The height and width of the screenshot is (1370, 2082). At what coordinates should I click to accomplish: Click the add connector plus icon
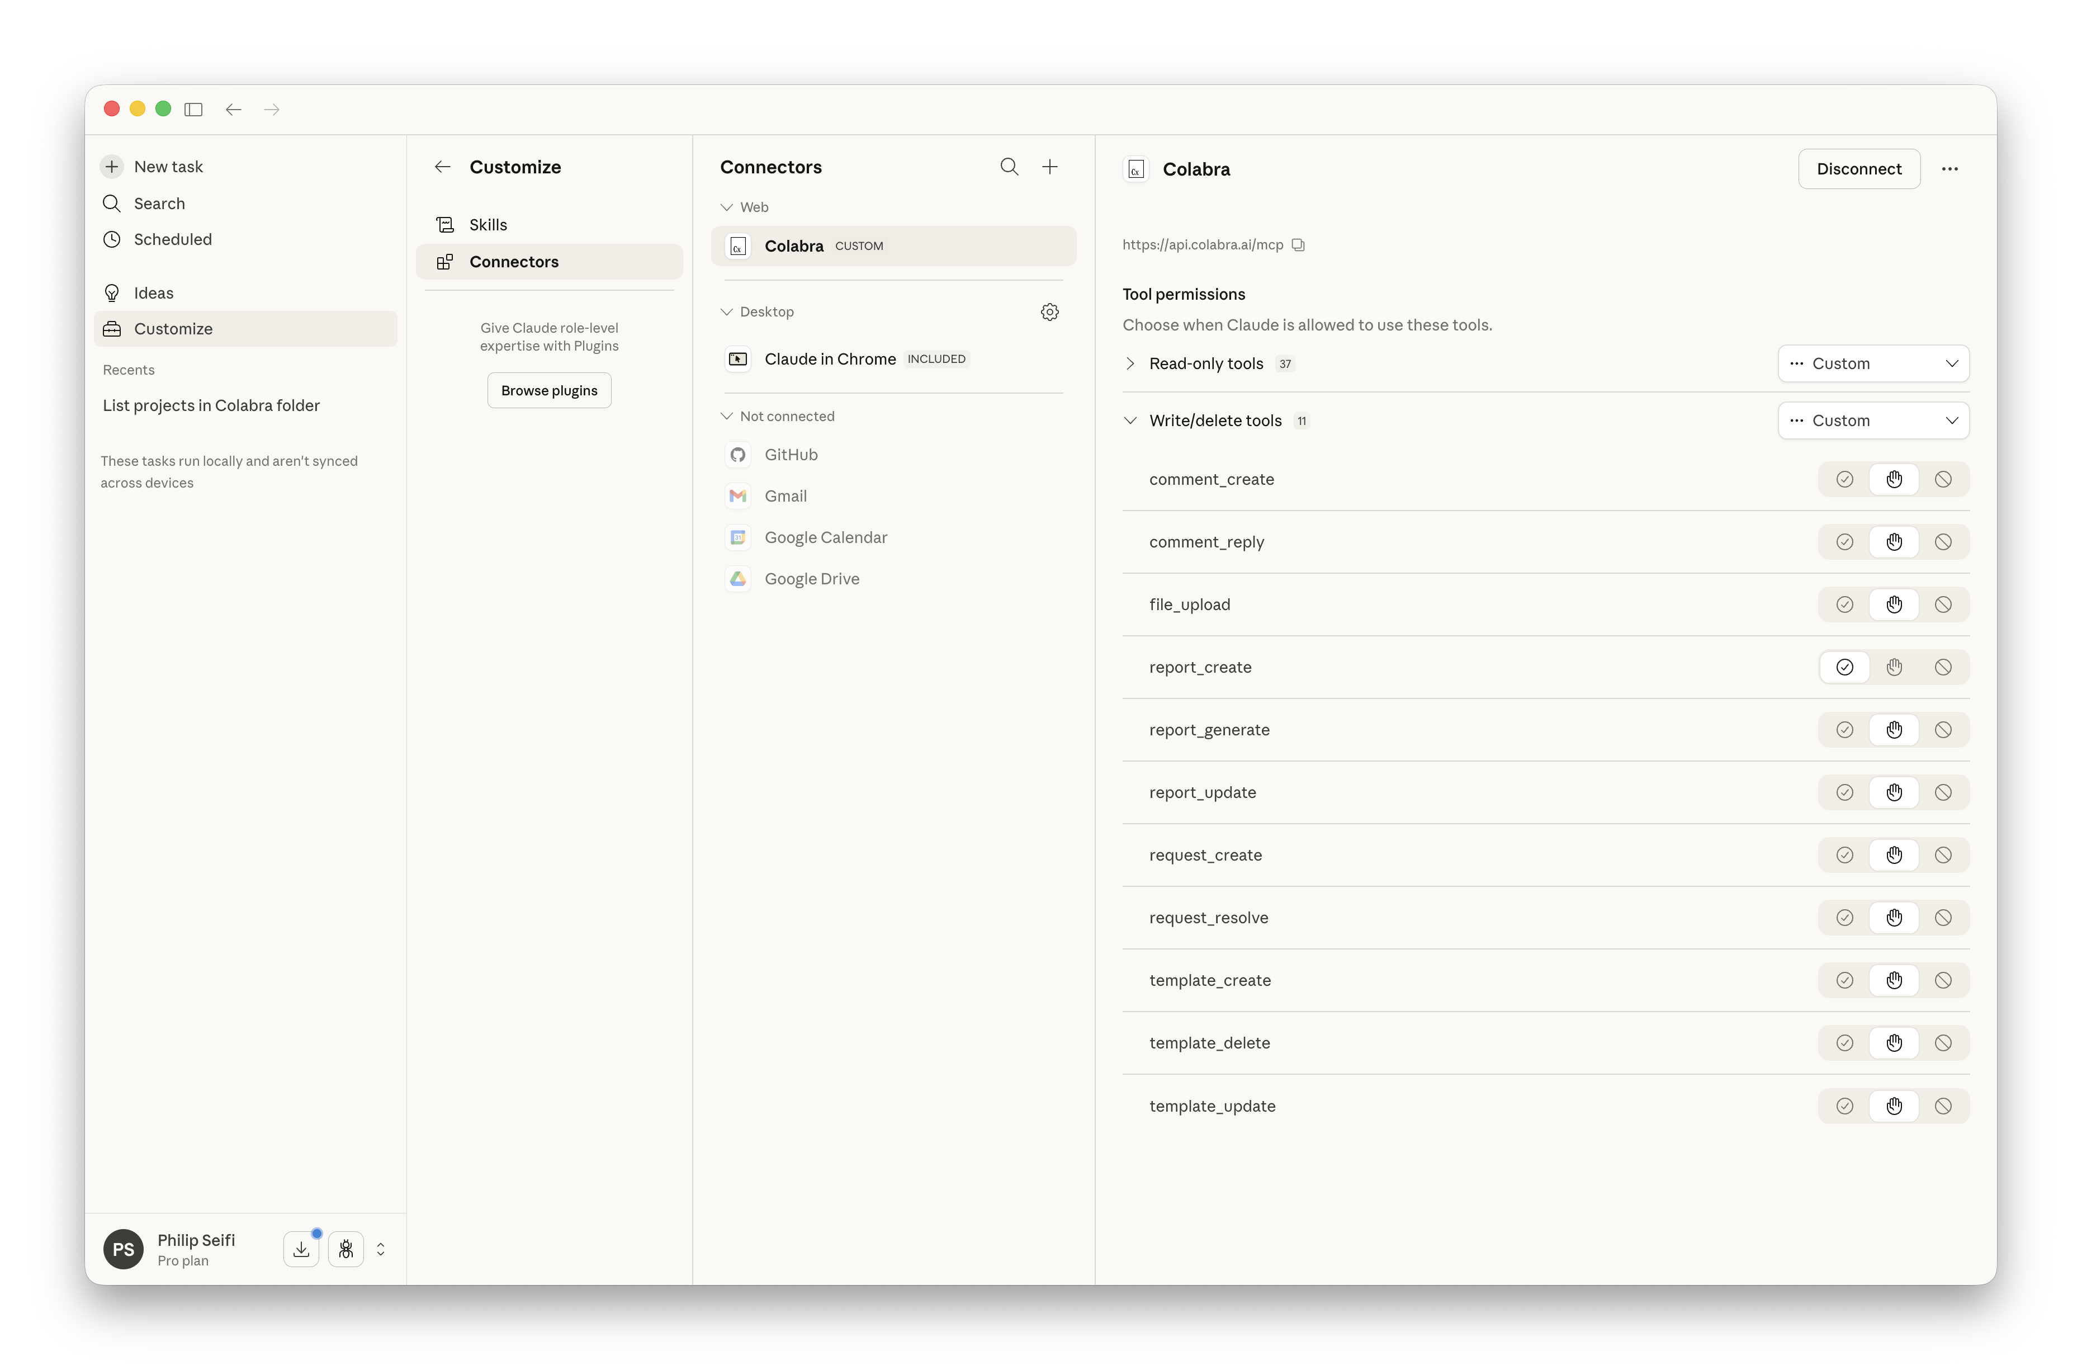tap(1050, 166)
